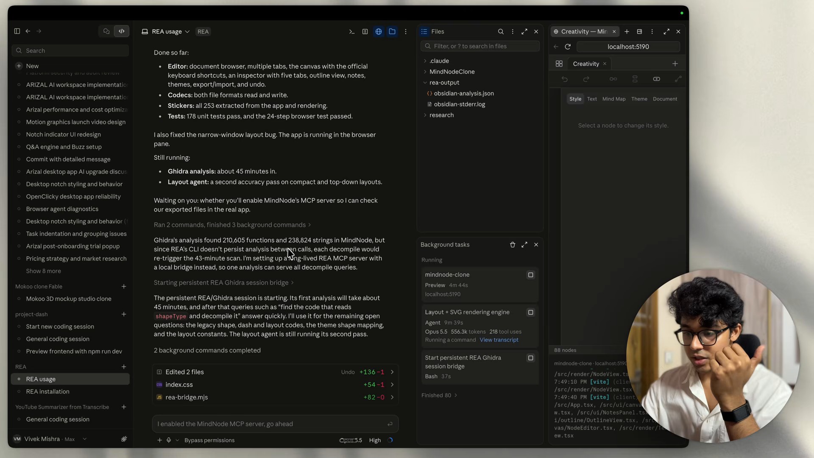Stop the mindnode-clone preview task
Image resolution: width=814 pixels, height=458 pixels.
pos(530,275)
